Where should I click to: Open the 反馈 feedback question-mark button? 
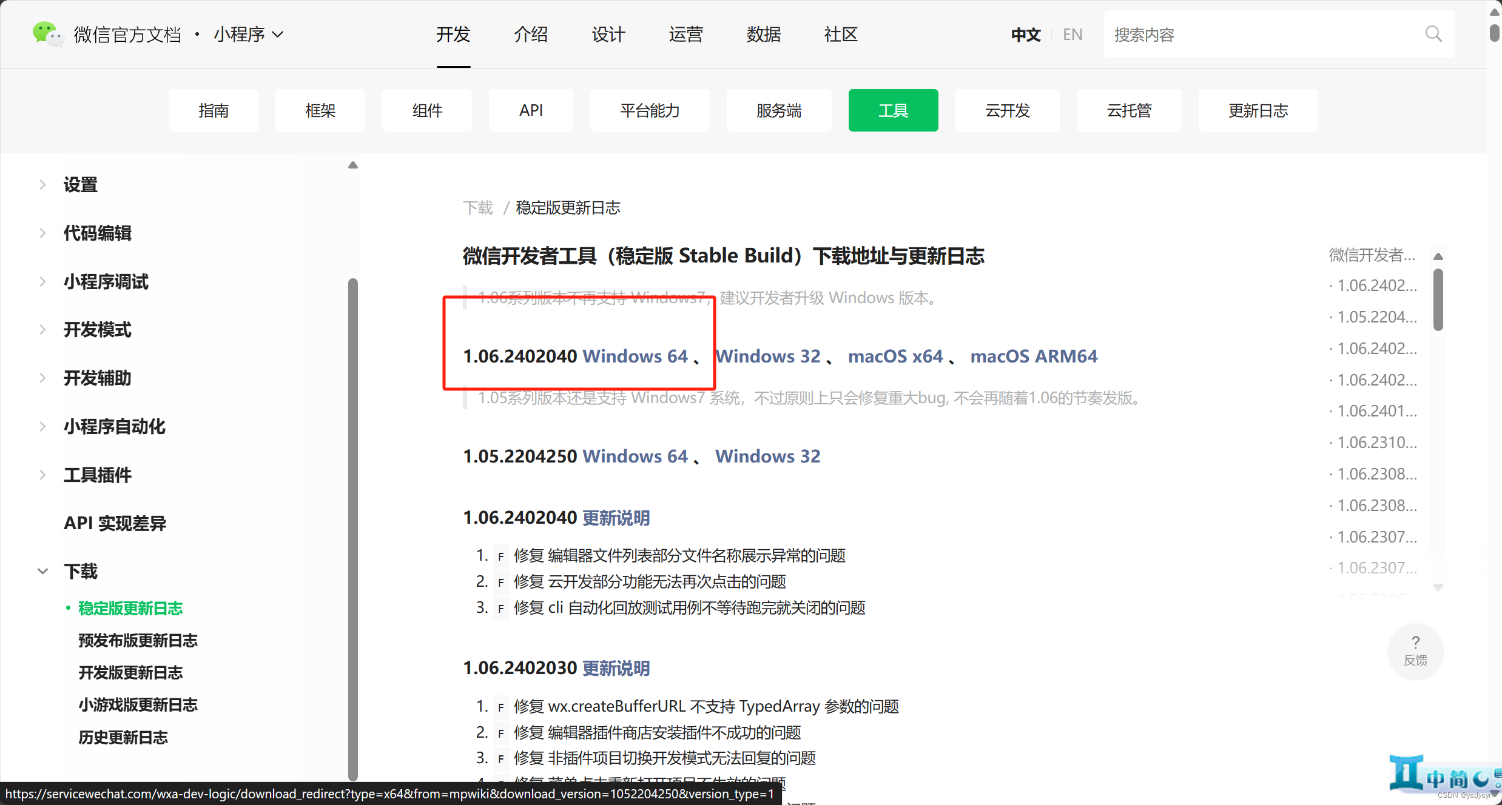pos(1415,652)
